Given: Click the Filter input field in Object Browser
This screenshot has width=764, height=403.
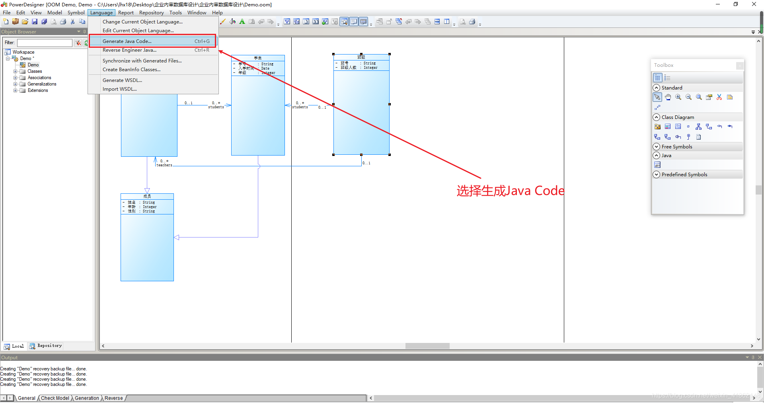Looking at the screenshot, I should coord(45,43).
